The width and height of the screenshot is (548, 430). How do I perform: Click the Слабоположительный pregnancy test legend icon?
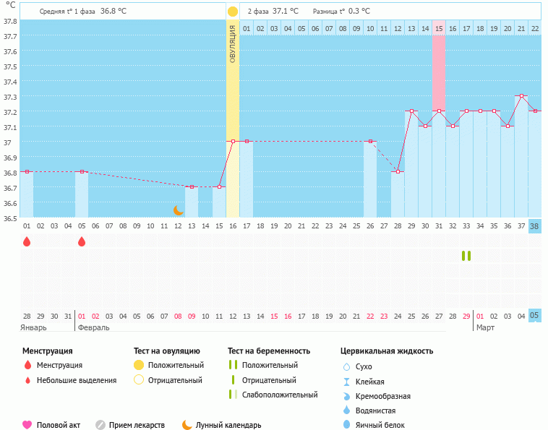coord(233,395)
